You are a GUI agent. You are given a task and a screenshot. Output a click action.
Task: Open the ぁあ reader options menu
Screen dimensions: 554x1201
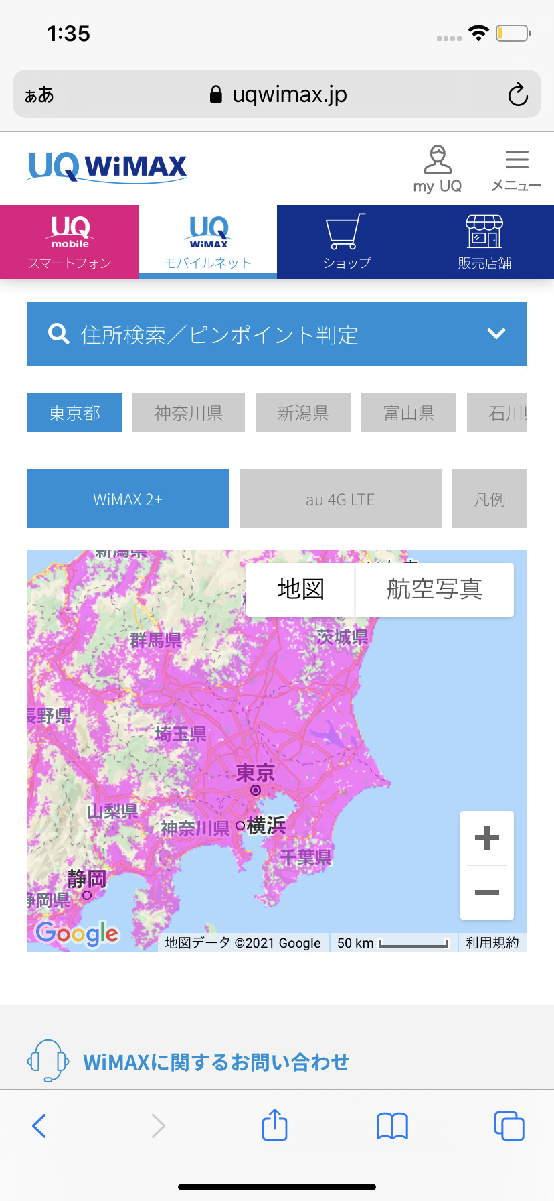coord(39,94)
